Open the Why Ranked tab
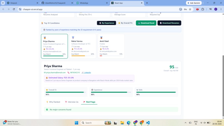The height and width of the screenshot is (126, 224). [x=53, y=102]
